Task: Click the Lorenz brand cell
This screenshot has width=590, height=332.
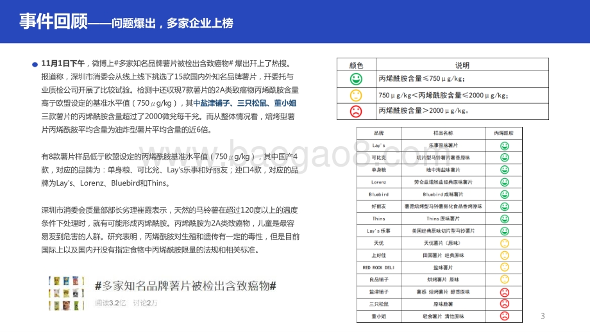Action: [x=378, y=183]
